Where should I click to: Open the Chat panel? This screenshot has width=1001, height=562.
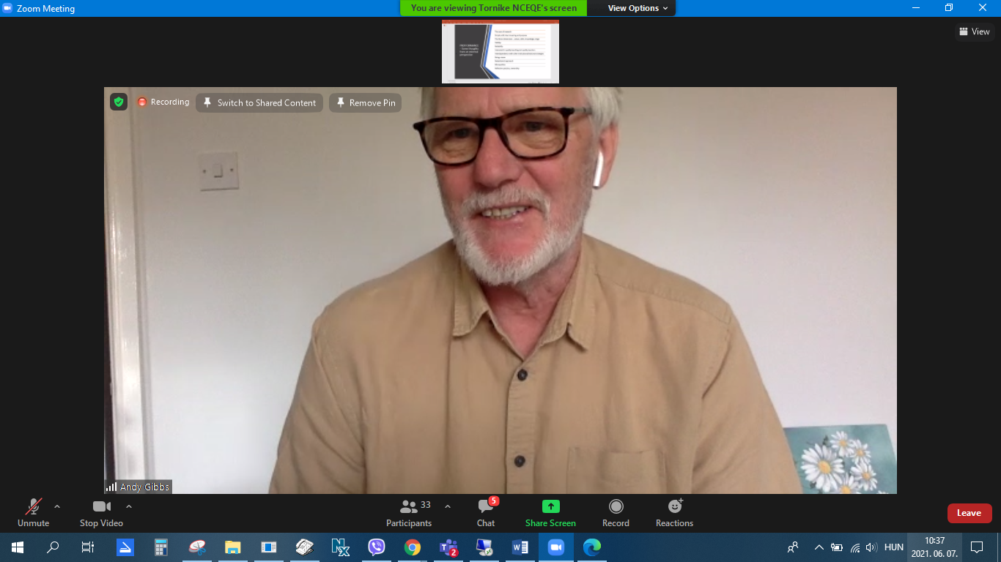(485, 512)
